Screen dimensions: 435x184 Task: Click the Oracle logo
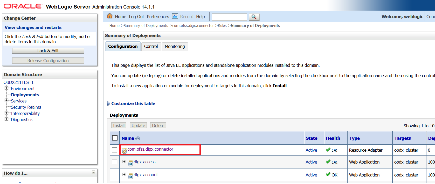[x=23, y=6]
